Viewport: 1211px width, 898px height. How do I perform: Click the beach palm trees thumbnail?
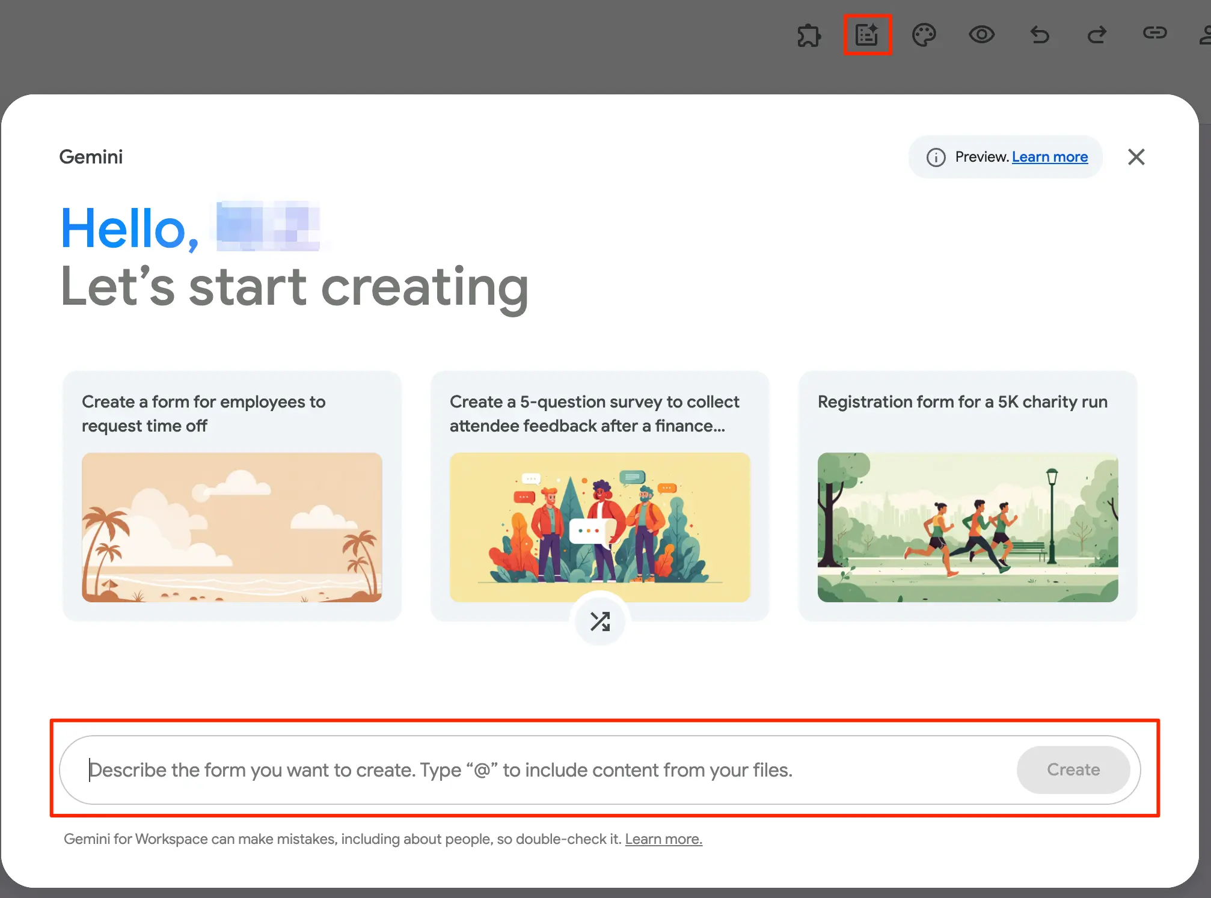(x=232, y=527)
